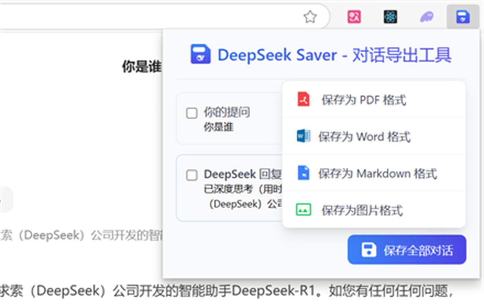Click the DeepSeek Saver logo in popup header
Image resolution: width=484 pixels, height=308 pixels.
tap(200, 54)
